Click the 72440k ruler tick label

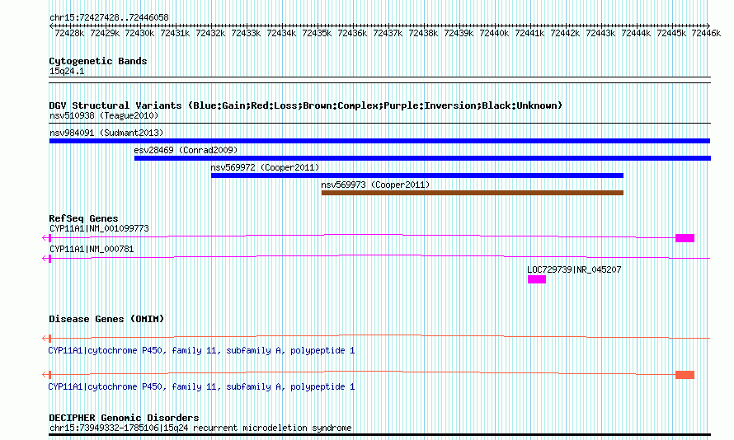coord(494,33)
